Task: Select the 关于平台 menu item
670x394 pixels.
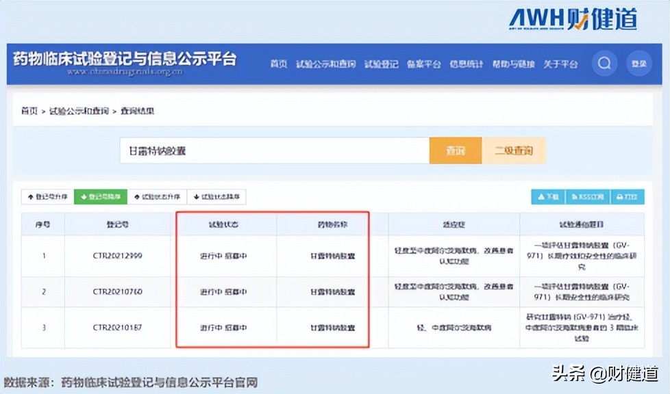Action: pos(561,63)
